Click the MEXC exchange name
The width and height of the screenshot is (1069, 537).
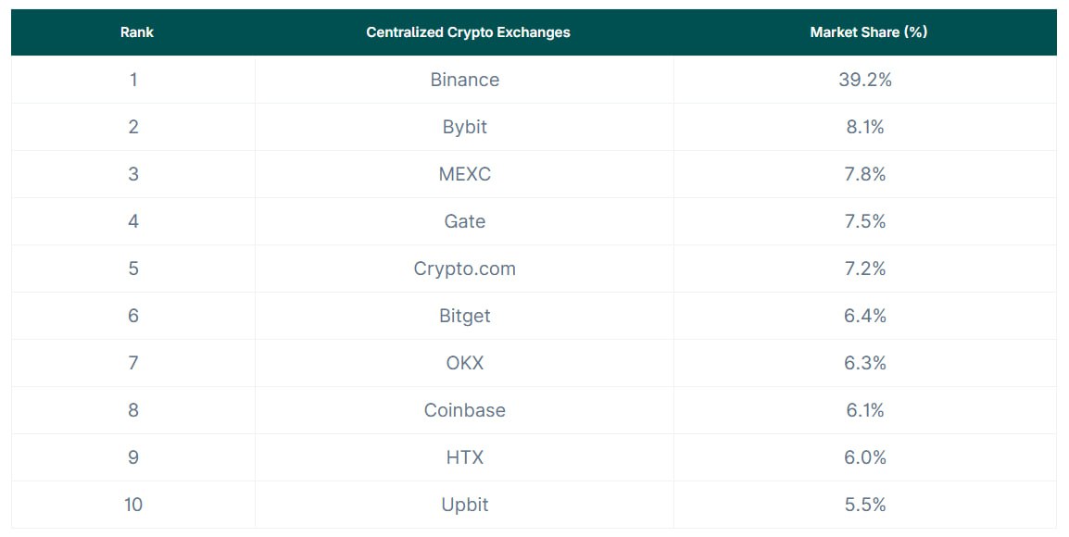pos(465,174)
